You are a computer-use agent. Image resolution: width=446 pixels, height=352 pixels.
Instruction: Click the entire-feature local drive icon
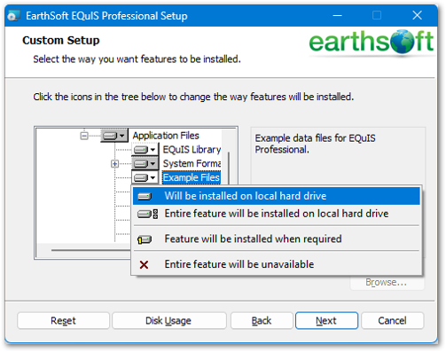[x=148, y=214]
